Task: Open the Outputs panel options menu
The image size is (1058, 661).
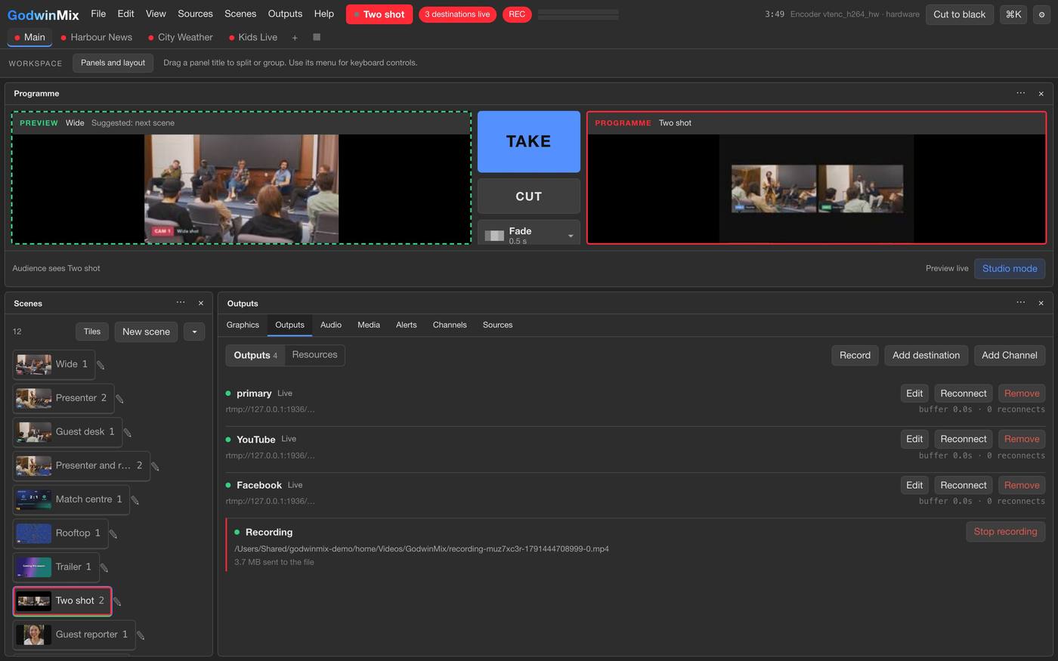Action: [1021, 303]
